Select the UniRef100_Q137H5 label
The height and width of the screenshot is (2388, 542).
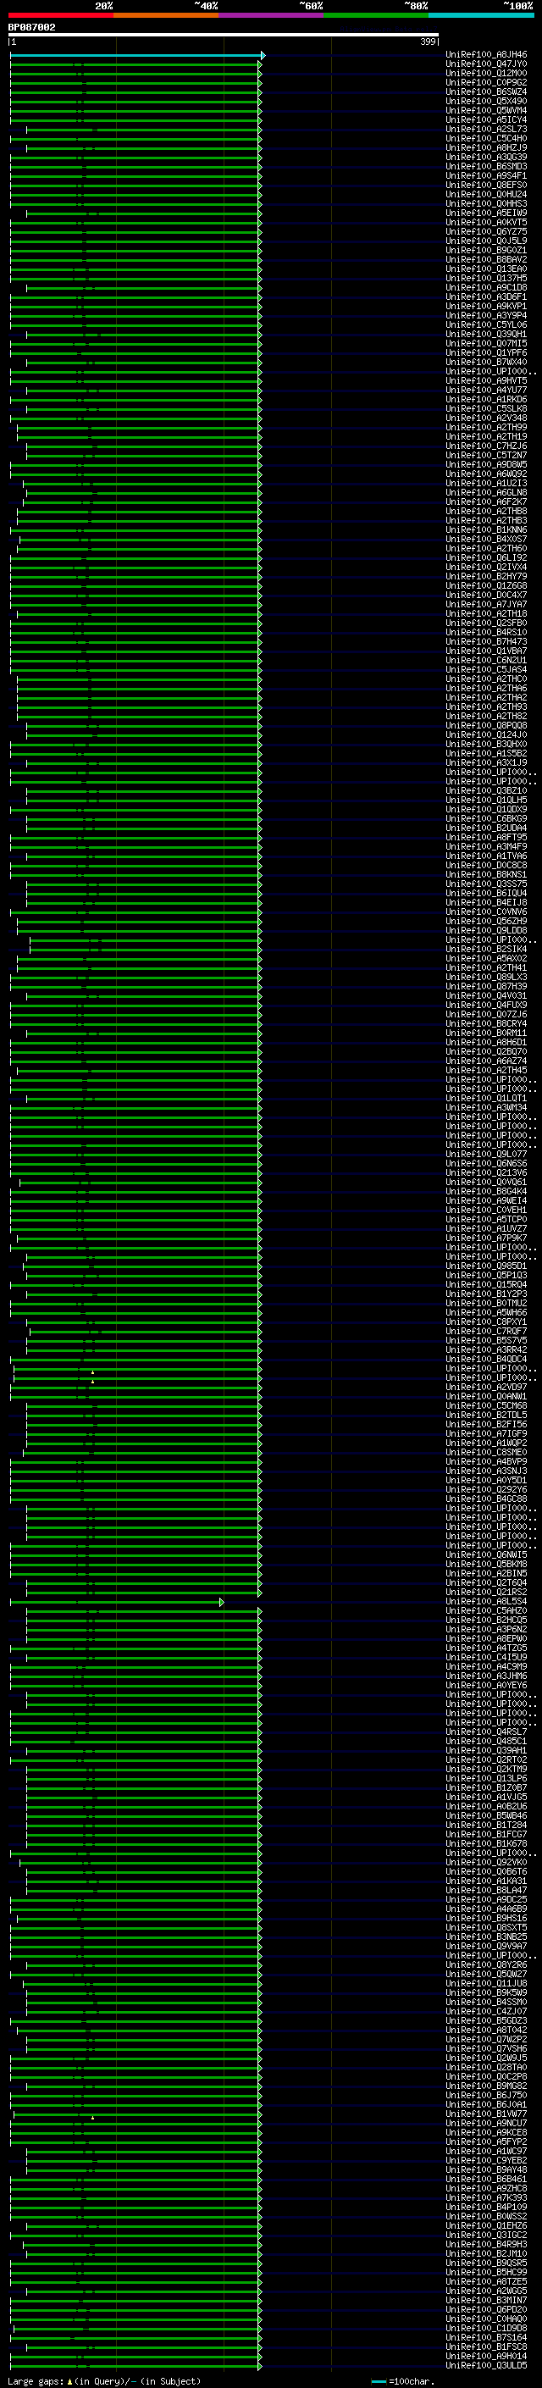[486, 278]
